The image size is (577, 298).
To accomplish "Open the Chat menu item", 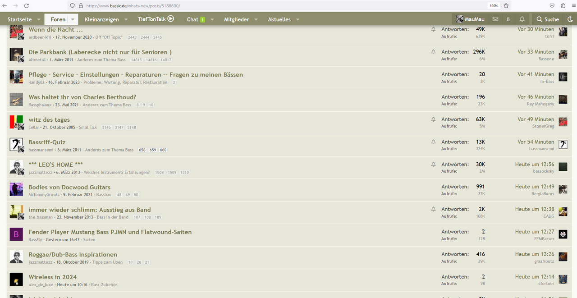I will pyautogui.click(x=192, y=19).
